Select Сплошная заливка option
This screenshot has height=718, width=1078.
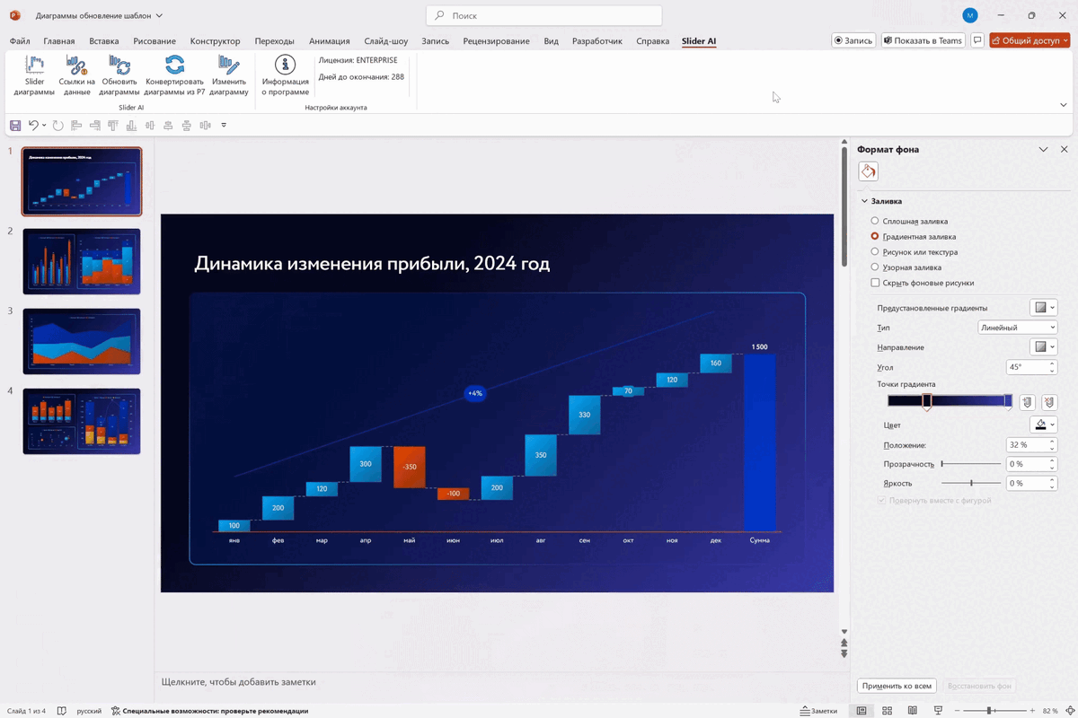click(909, 221)
